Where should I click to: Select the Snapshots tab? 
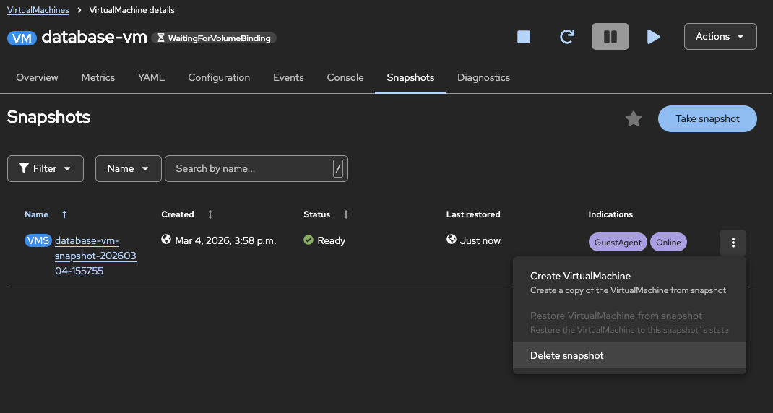410,77
